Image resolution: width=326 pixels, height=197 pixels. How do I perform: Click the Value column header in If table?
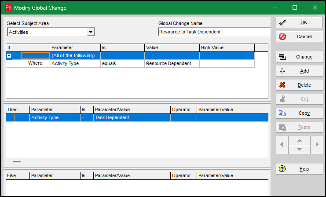pyautogui.click(x=172, y=47)
